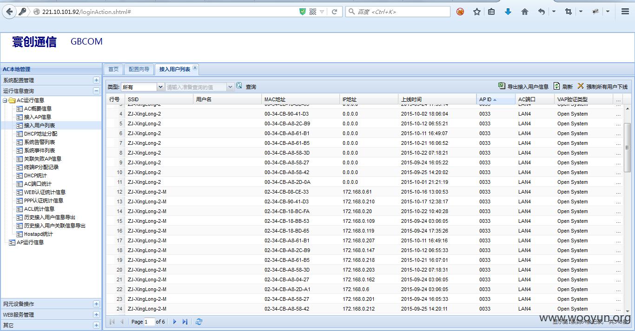Sort by the MAC地址 column header
The image size is (635, 331).
[300, 99]
